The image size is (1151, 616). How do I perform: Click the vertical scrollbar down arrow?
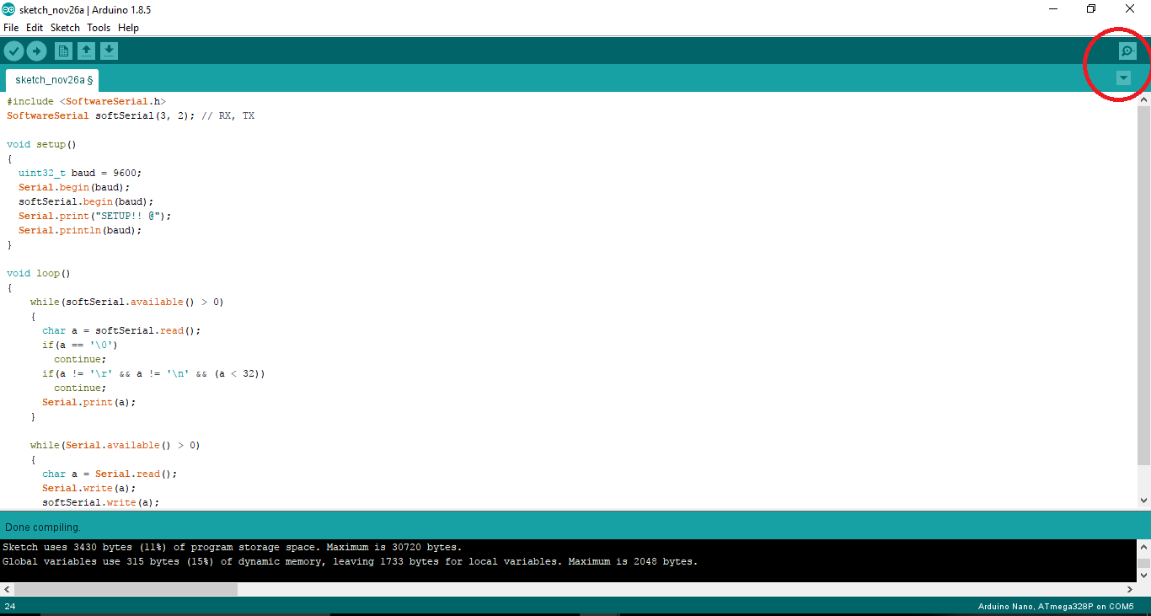tap(1144, 501)
